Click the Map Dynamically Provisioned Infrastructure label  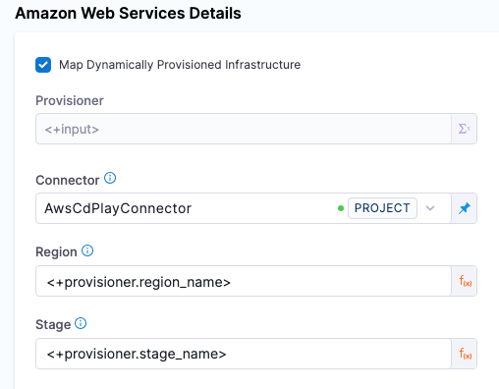tap(180, 65)
